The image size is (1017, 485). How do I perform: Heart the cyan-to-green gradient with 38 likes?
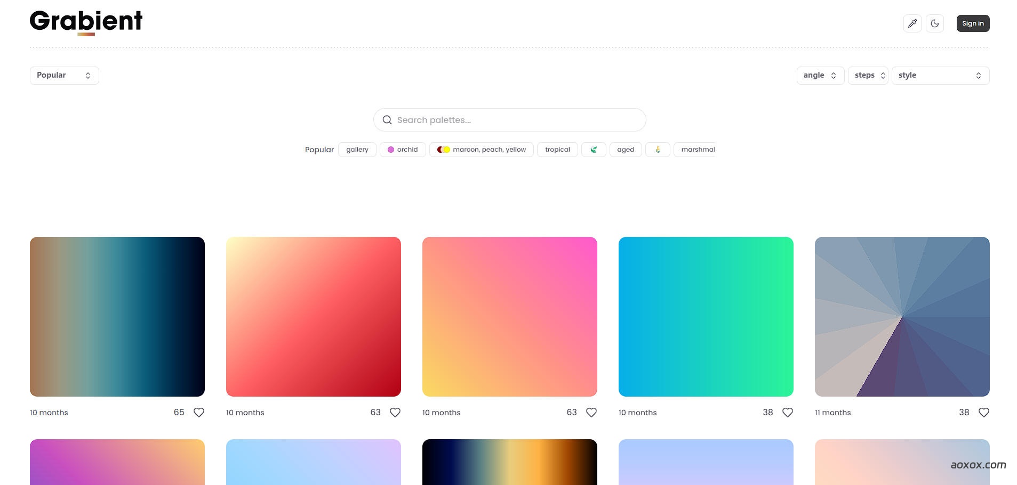(x=787, y=413)
